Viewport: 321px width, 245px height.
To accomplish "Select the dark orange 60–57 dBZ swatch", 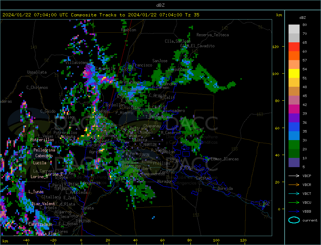I will point(294,56).
